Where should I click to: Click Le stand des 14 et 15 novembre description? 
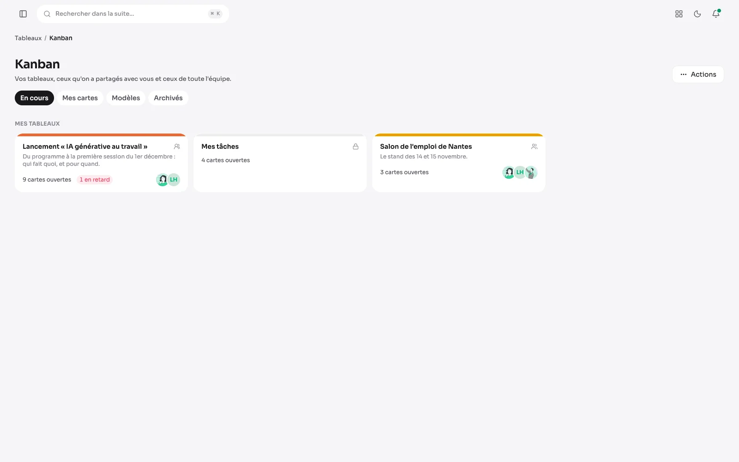(x=424, y=157)
